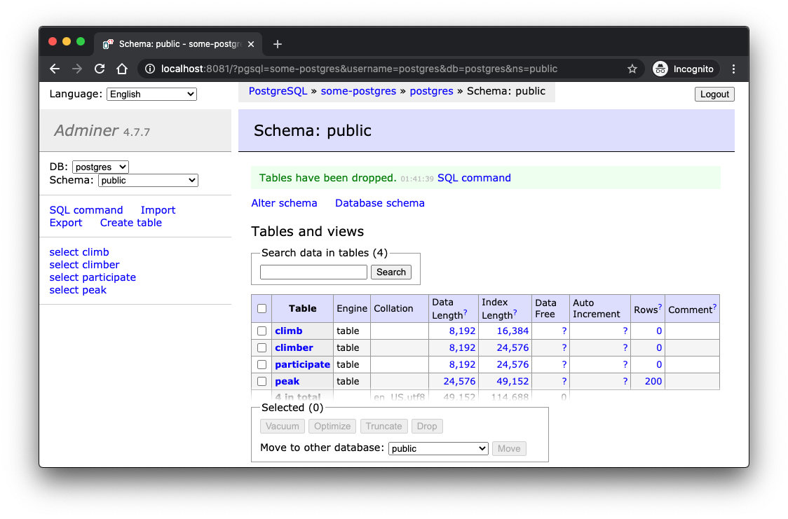
Task: Click the Move button
Action: (x=509, y=448)
